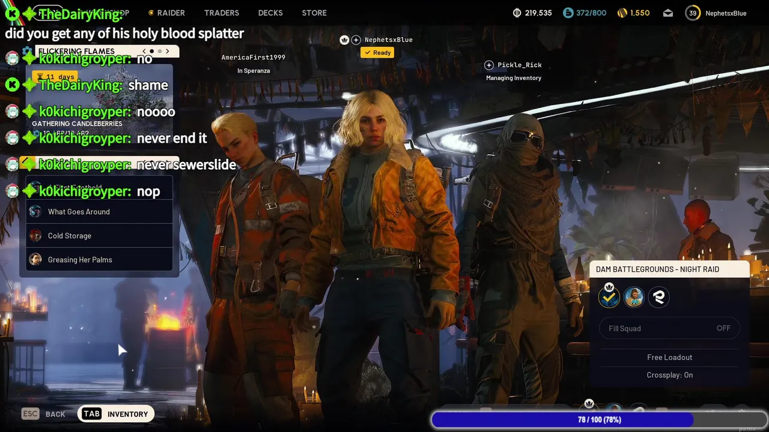Click the crown leader icon above NephetsxBlue
Viewport: 769px width, 432px height.
click(344, 40)
